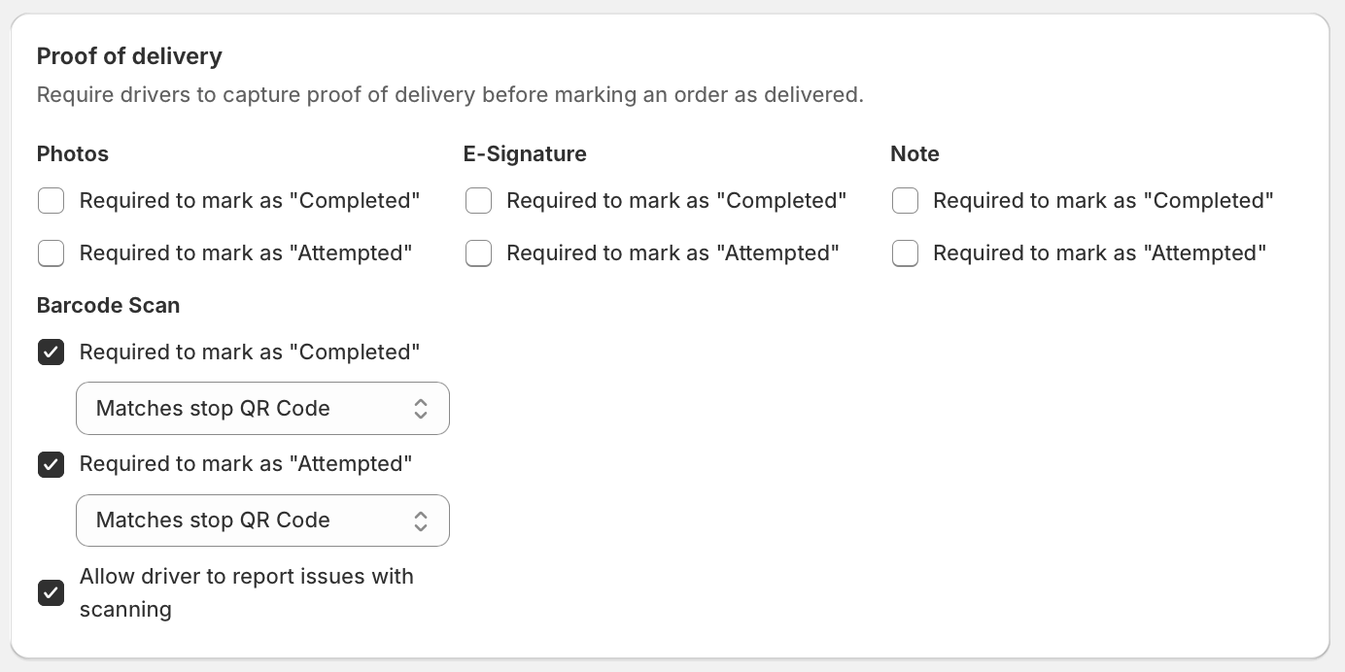Disable Barcode Scan required for "Attempted" checkbox
The image size is (1345, 672).
(51, 464)
